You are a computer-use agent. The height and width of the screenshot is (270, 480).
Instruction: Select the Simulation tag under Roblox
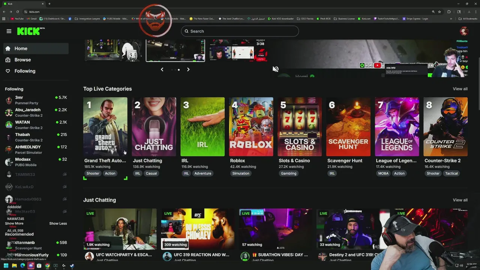click(241, 173)
